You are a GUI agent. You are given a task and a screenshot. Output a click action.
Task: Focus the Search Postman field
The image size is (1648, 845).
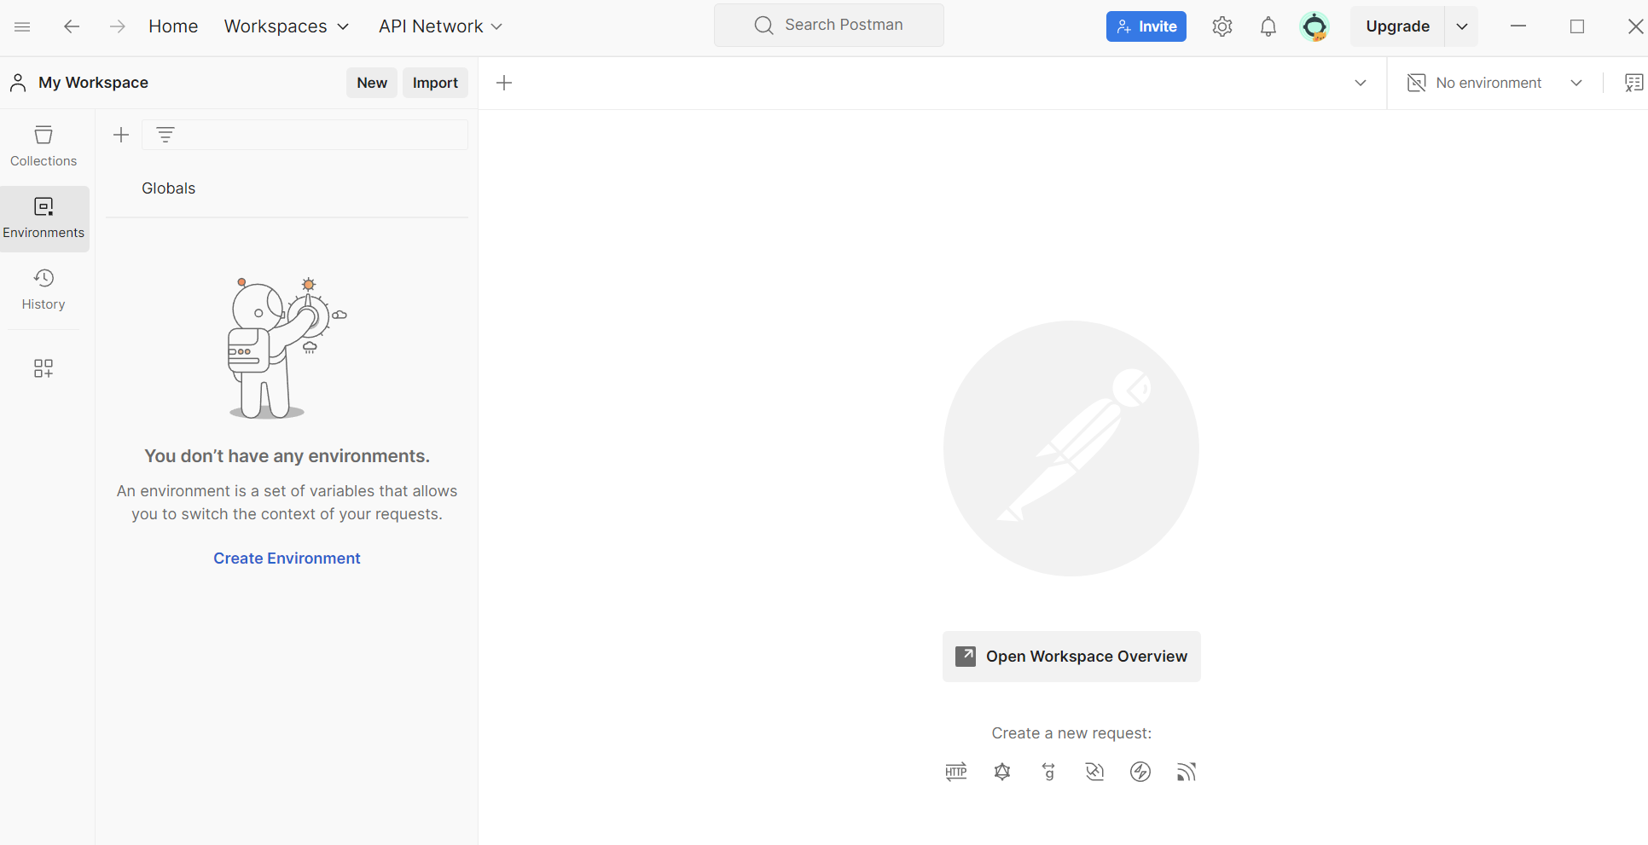(x=829, y=25)
